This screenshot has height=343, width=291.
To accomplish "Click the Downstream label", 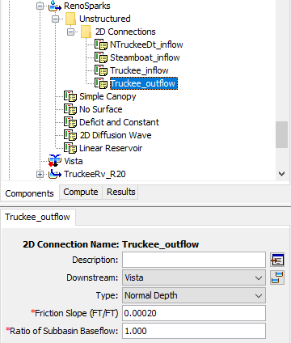I will coord(92,277).
